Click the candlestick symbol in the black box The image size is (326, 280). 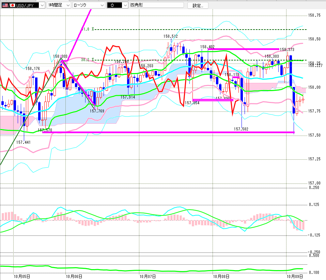coord(112,5)
